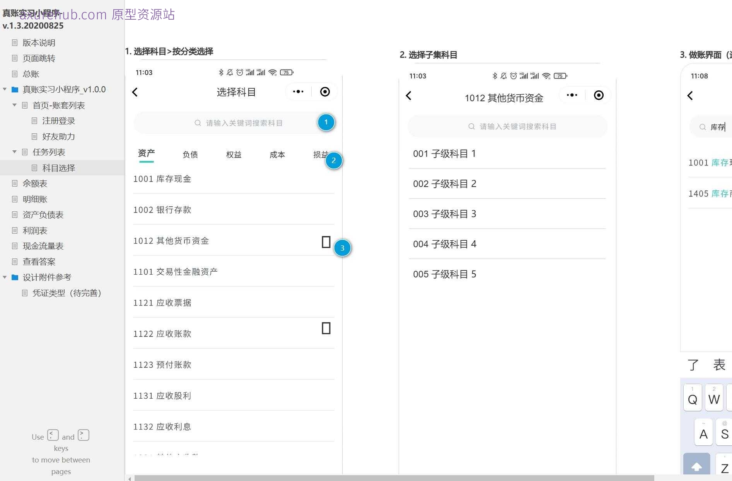Switch to the 负债 category tab
The image size is (732, 481).
(190, 155)
